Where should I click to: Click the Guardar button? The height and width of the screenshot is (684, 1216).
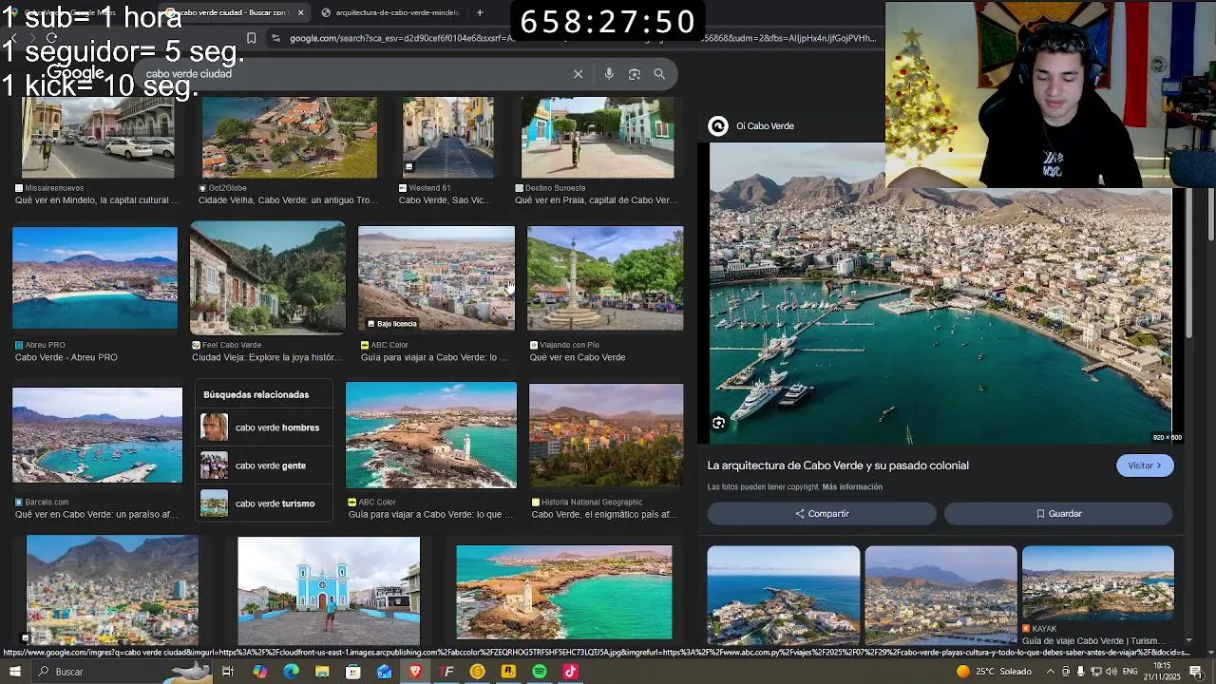[x=1058, y=514]
